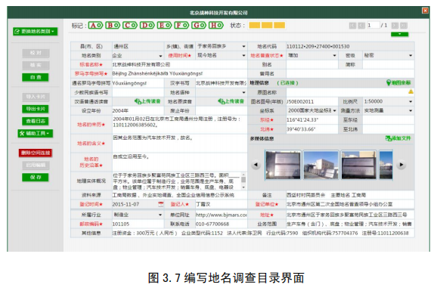The width and height of the screenshot is (437, 288).
Task: Select the third multimedia thumbnail
Action: (359, 165)
